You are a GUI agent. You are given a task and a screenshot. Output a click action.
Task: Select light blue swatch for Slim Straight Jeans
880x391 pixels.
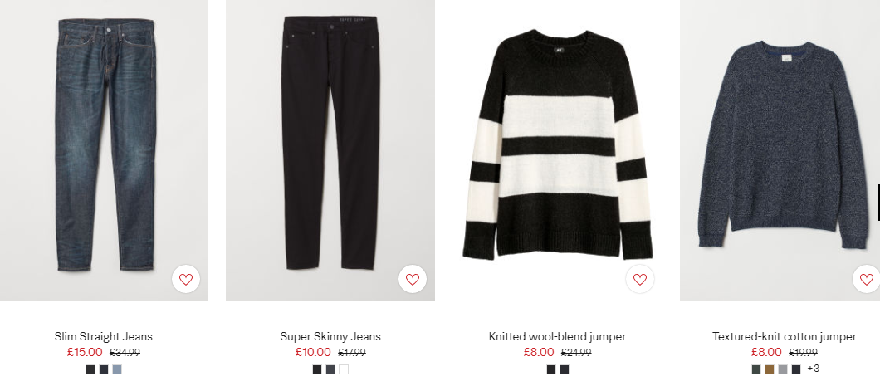pyautogui.click(x=117, y=369)
